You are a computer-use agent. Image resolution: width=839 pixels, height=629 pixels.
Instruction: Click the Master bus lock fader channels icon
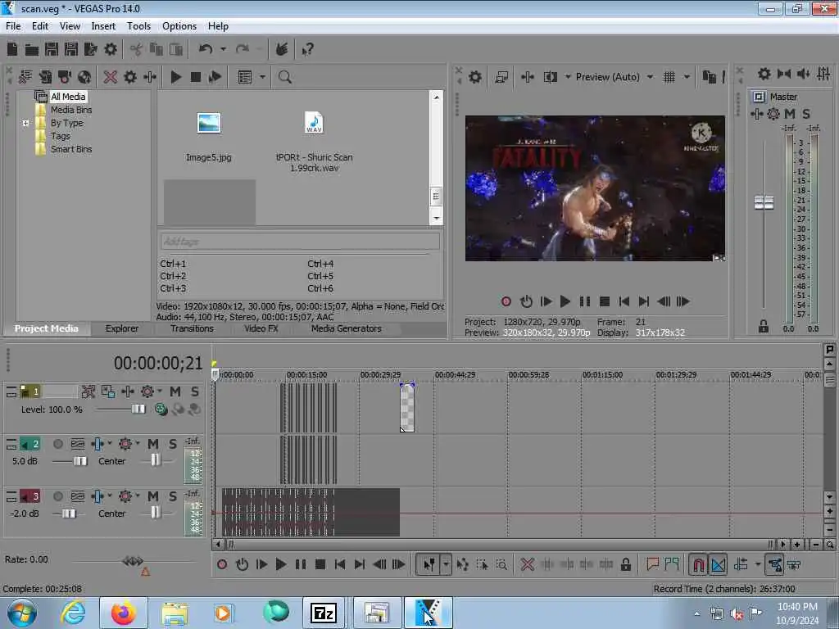(x=764, y=326)
